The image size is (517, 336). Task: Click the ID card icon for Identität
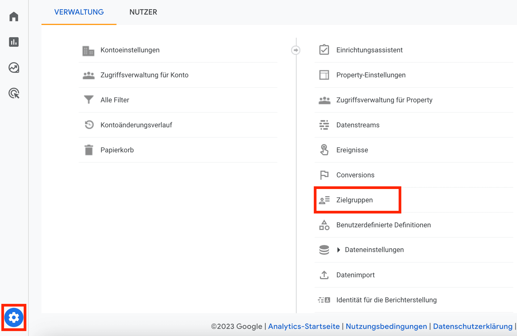tap(324, 300)
